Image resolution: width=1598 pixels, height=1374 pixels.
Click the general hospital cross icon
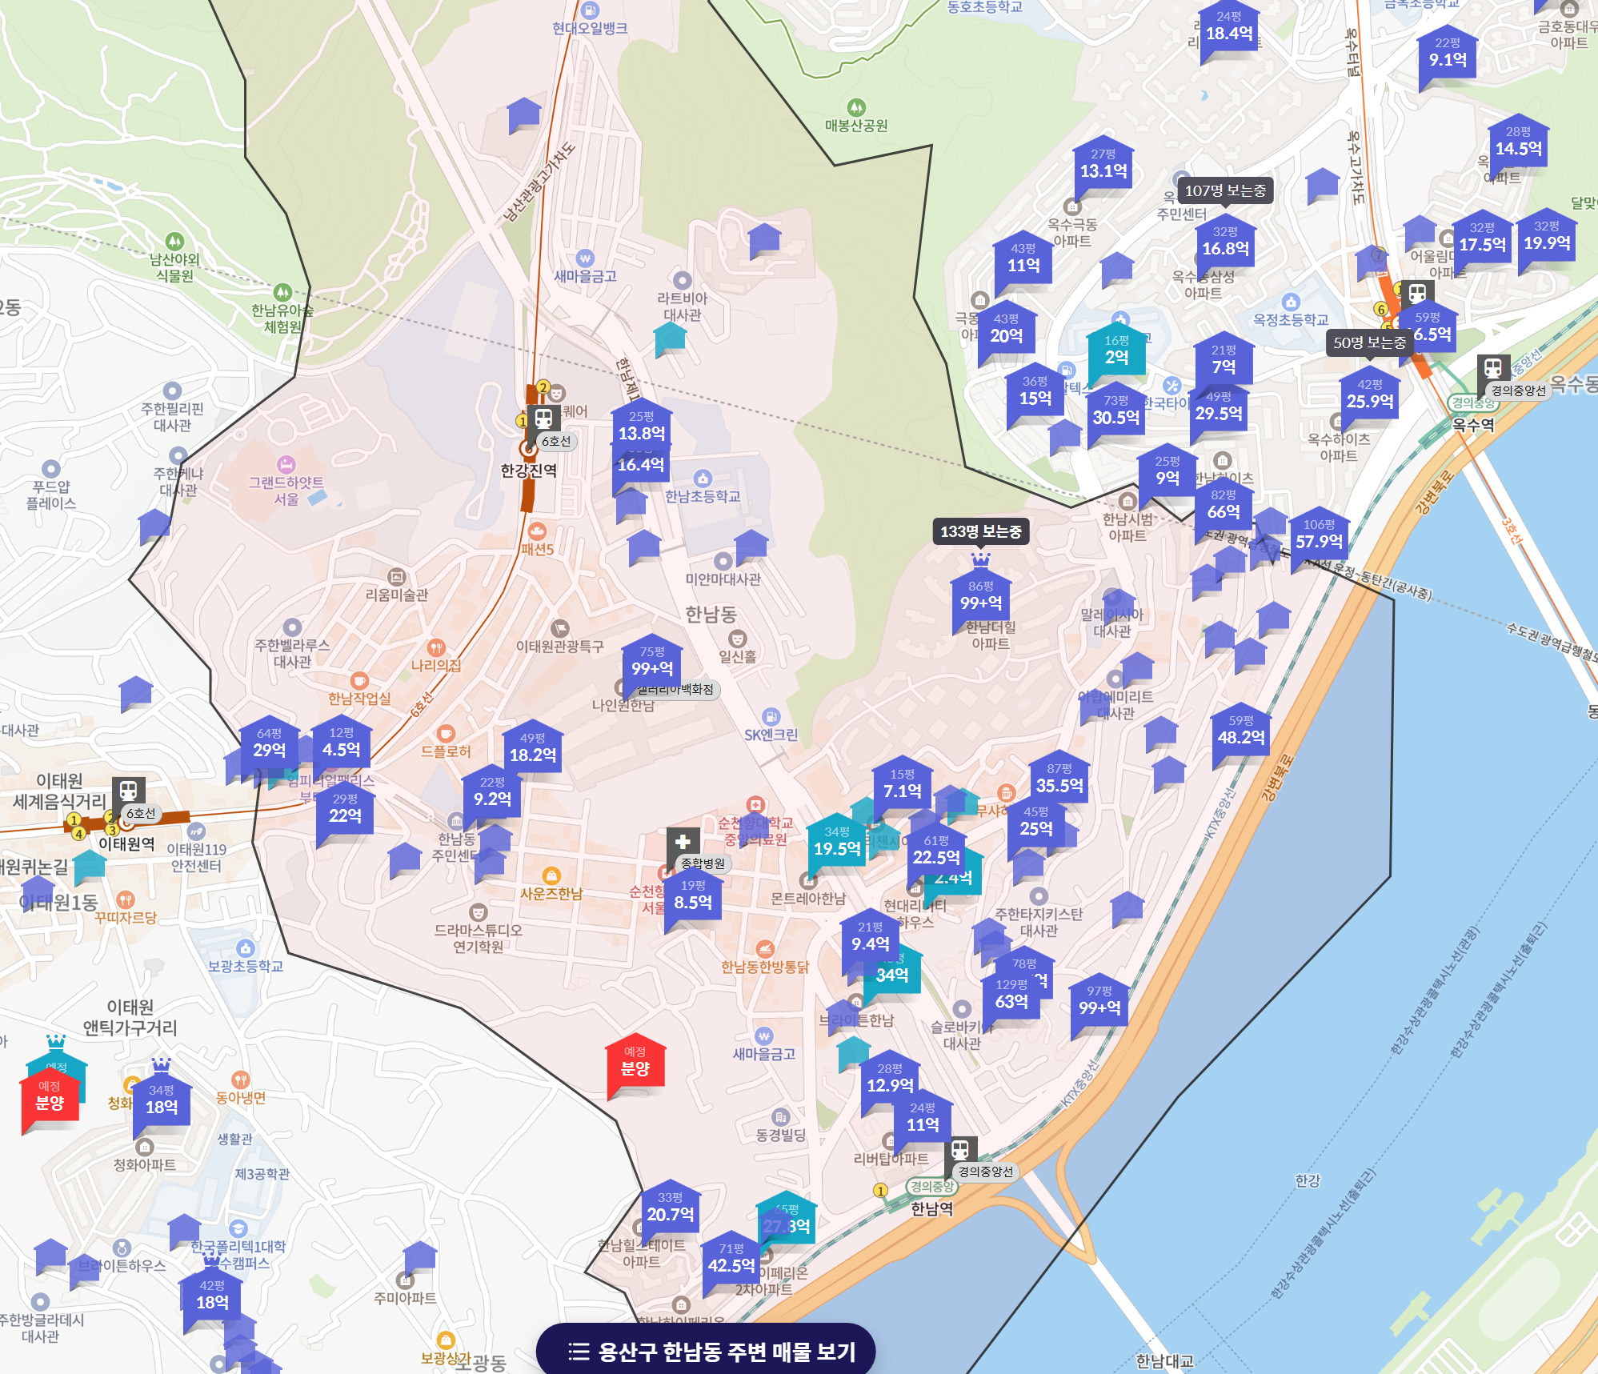[683, 841]
